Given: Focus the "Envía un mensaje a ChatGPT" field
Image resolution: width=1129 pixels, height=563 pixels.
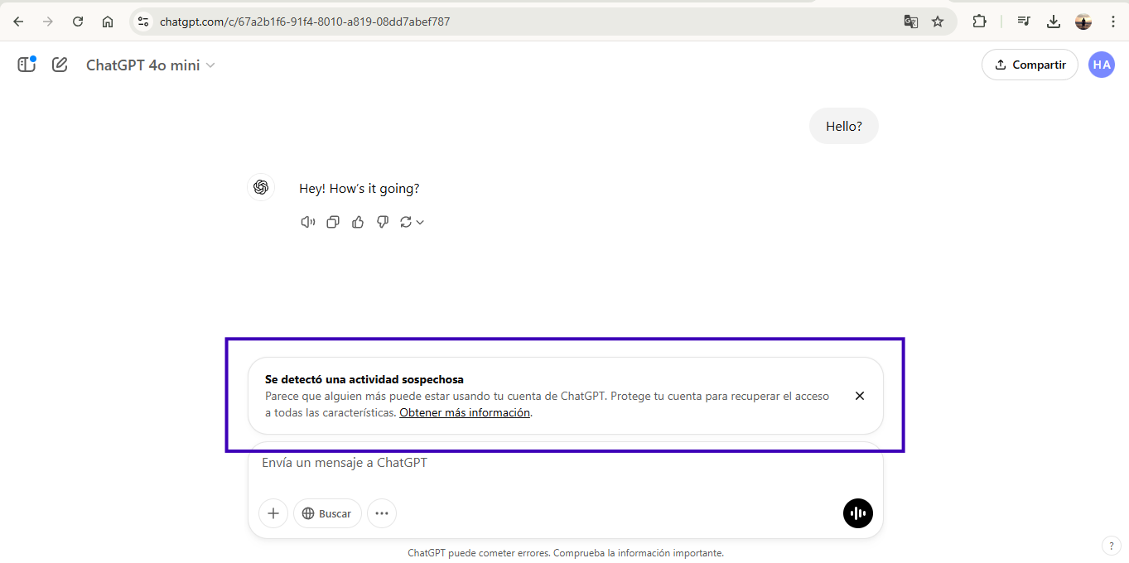Looking at the screenshot, I should pos(566,464).
